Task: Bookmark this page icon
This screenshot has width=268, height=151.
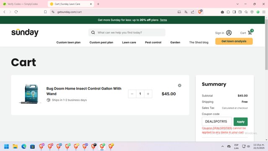Action: coord(45,12)
